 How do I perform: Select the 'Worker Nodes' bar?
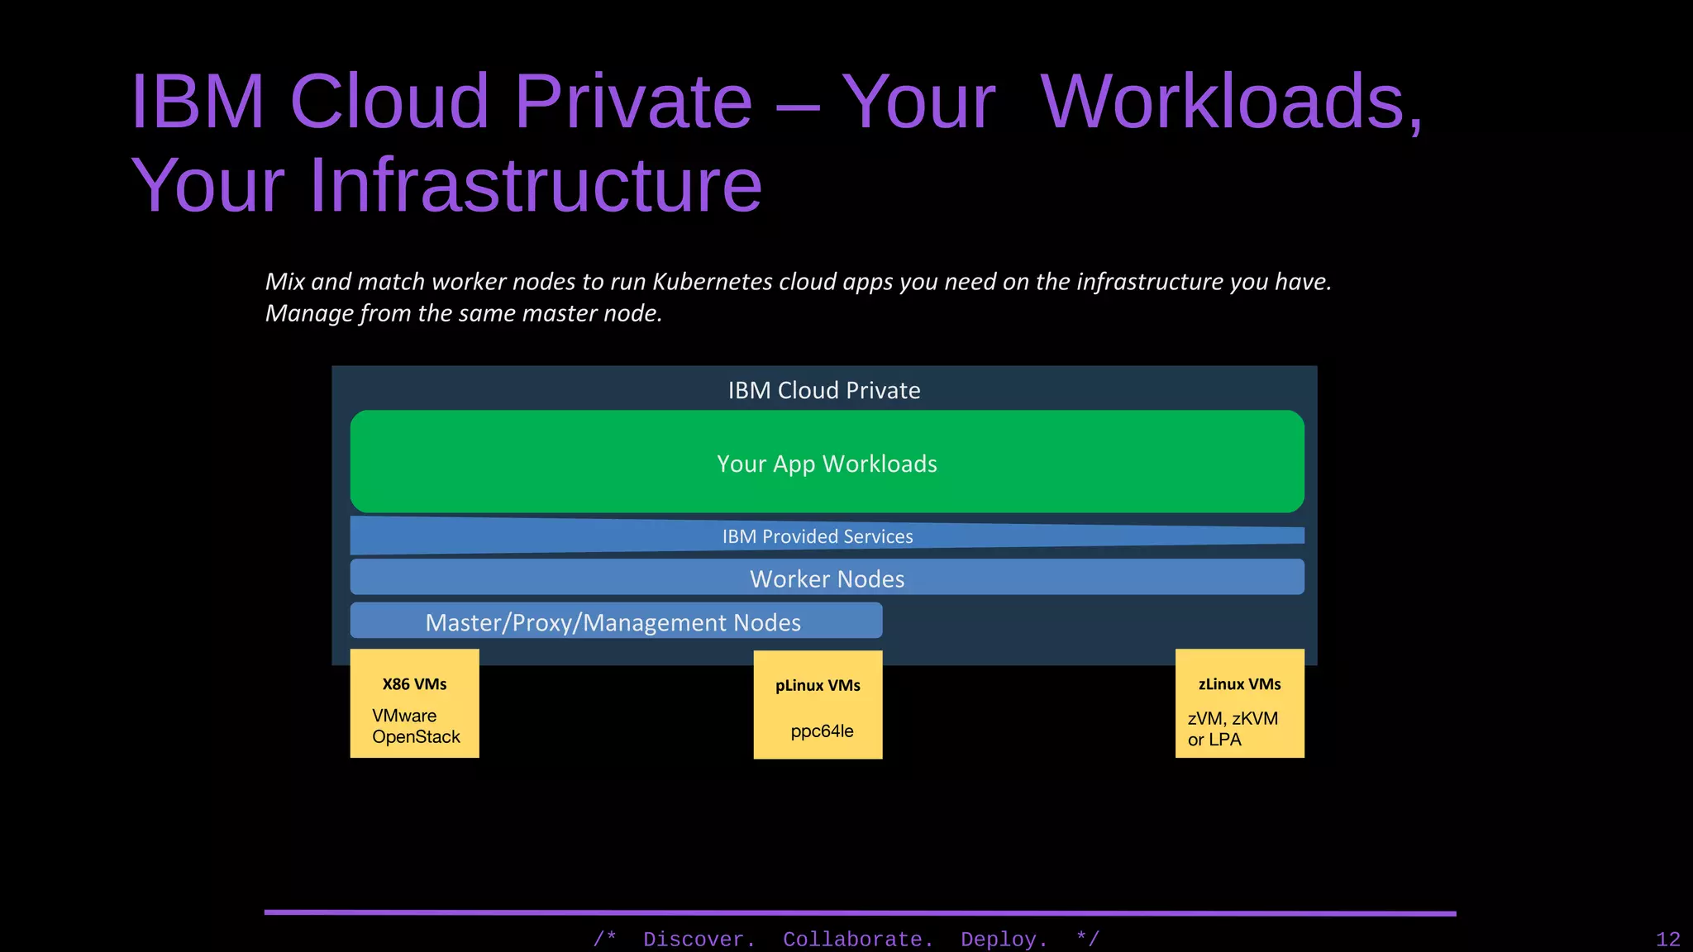point(827,577)
